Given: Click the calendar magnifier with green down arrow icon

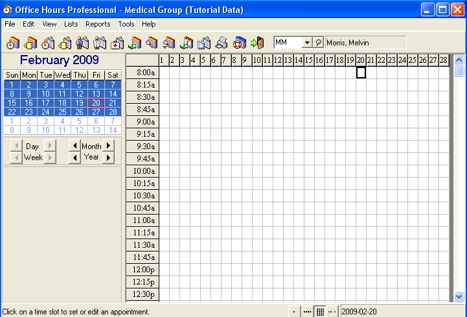Looking at the screenshot, I should [169, 43].
